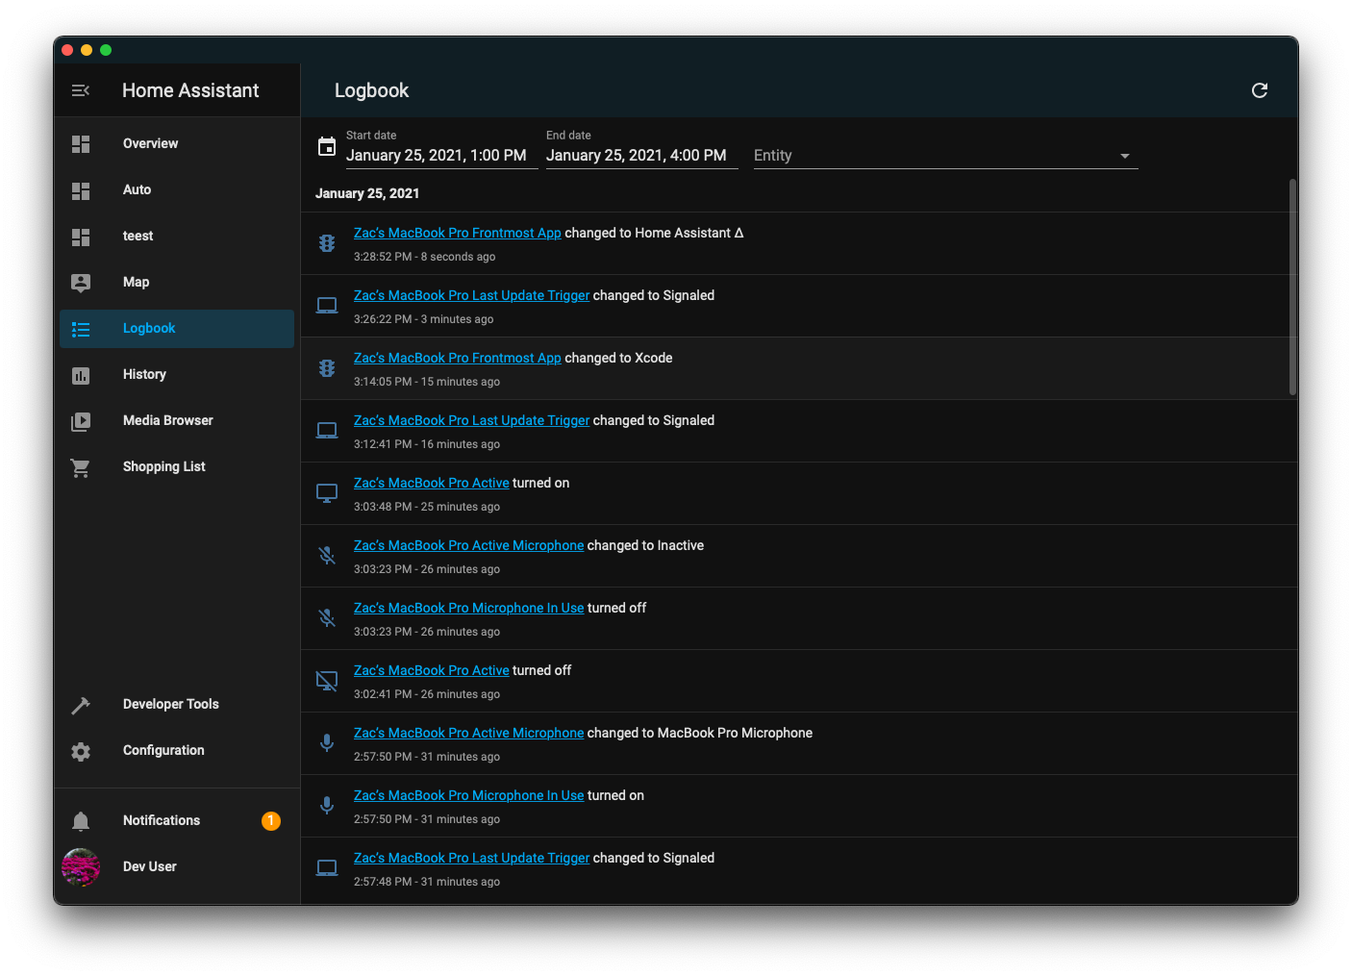Click the Shopping List cart icon
Image resolution: width=1352 pixels, height=976 pixels.
(81, 467)
